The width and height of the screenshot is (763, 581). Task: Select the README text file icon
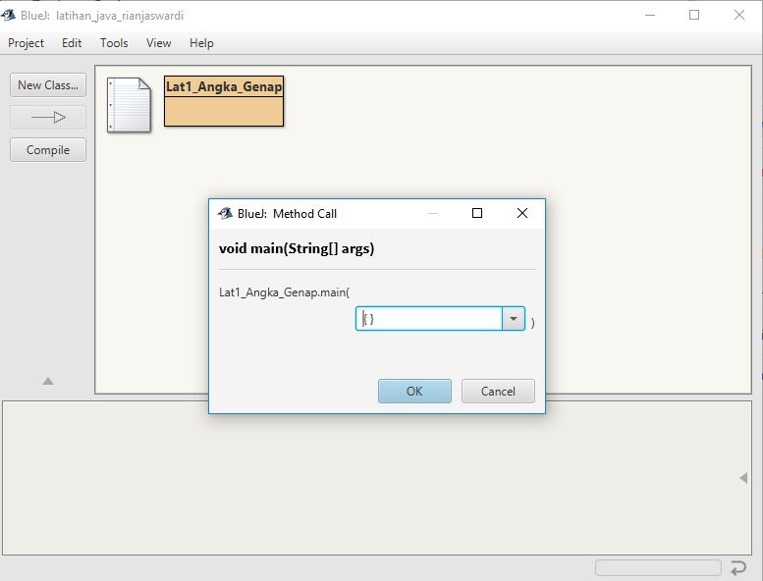click(129, 105)
